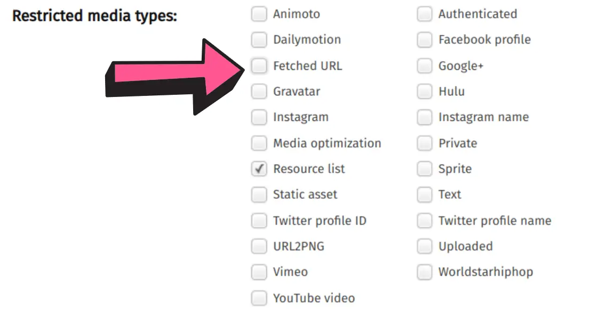Check the Instagram name option
The image size is (605, 309).
(x=425, y=117)
